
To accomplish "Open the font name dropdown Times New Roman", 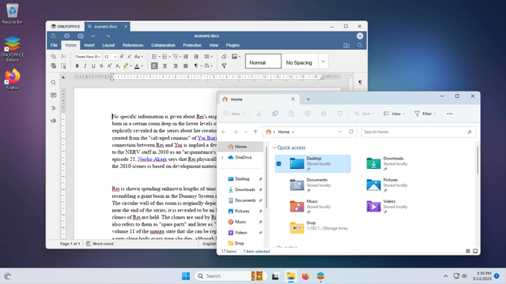I will point(88,57).
